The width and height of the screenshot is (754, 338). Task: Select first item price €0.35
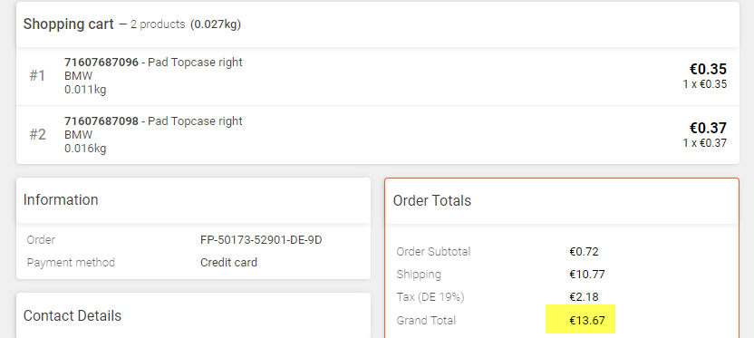708,69
